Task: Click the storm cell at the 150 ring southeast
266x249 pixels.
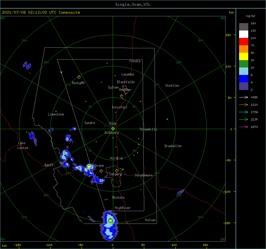Action: pos(181,192)
